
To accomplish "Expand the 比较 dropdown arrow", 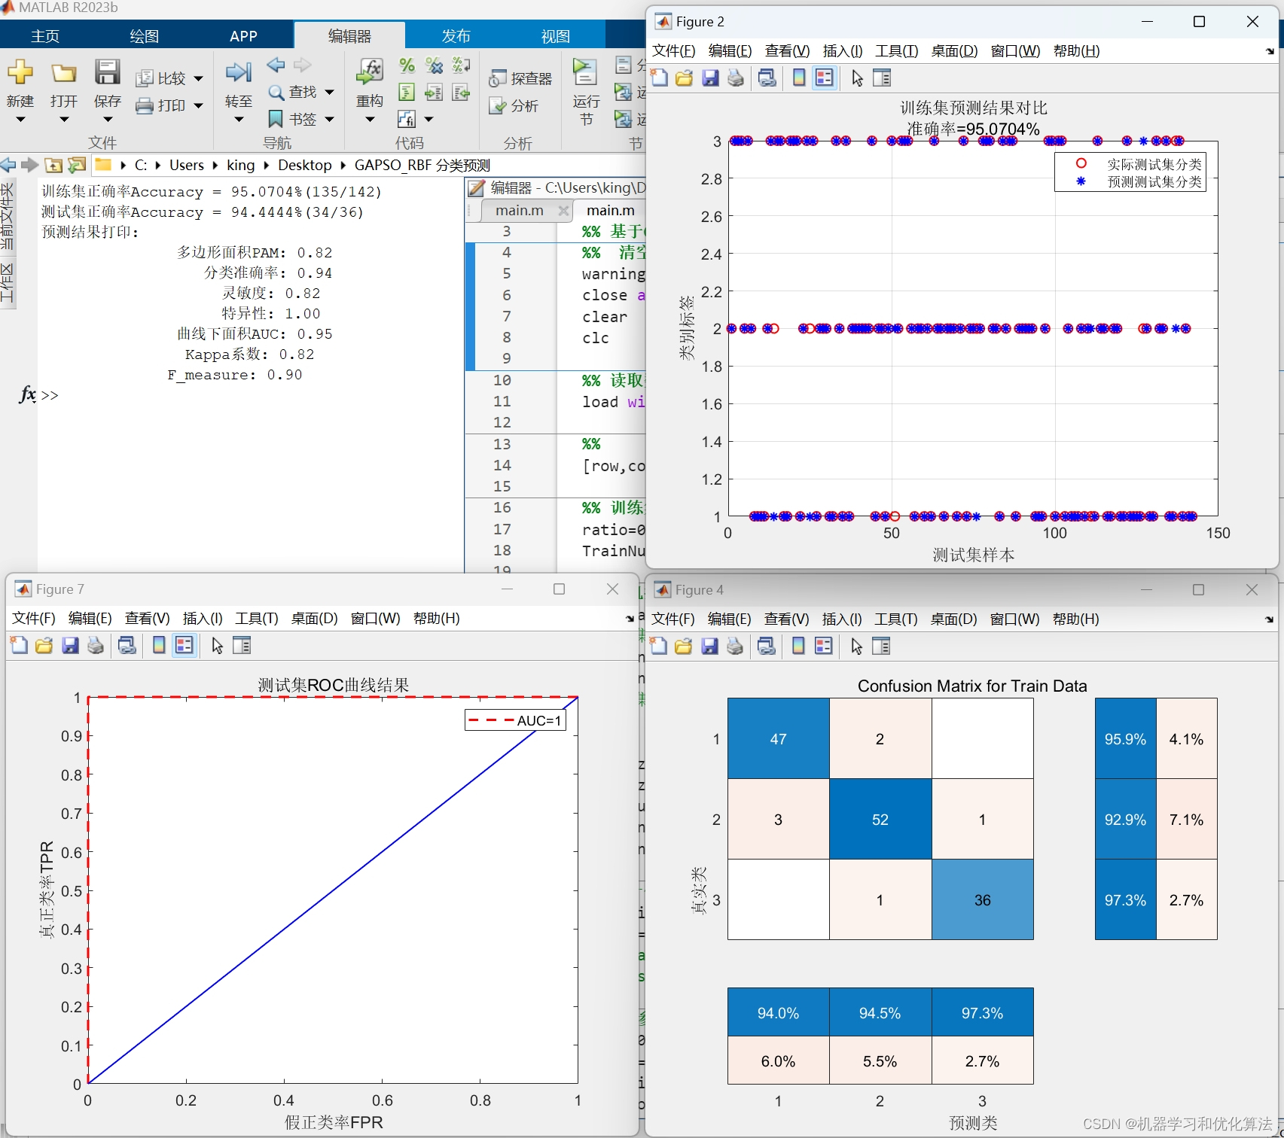I will 199,78.
